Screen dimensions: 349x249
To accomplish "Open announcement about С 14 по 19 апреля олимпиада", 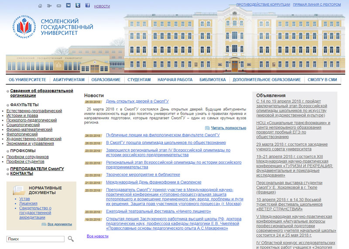I will [x=291, y=108].
